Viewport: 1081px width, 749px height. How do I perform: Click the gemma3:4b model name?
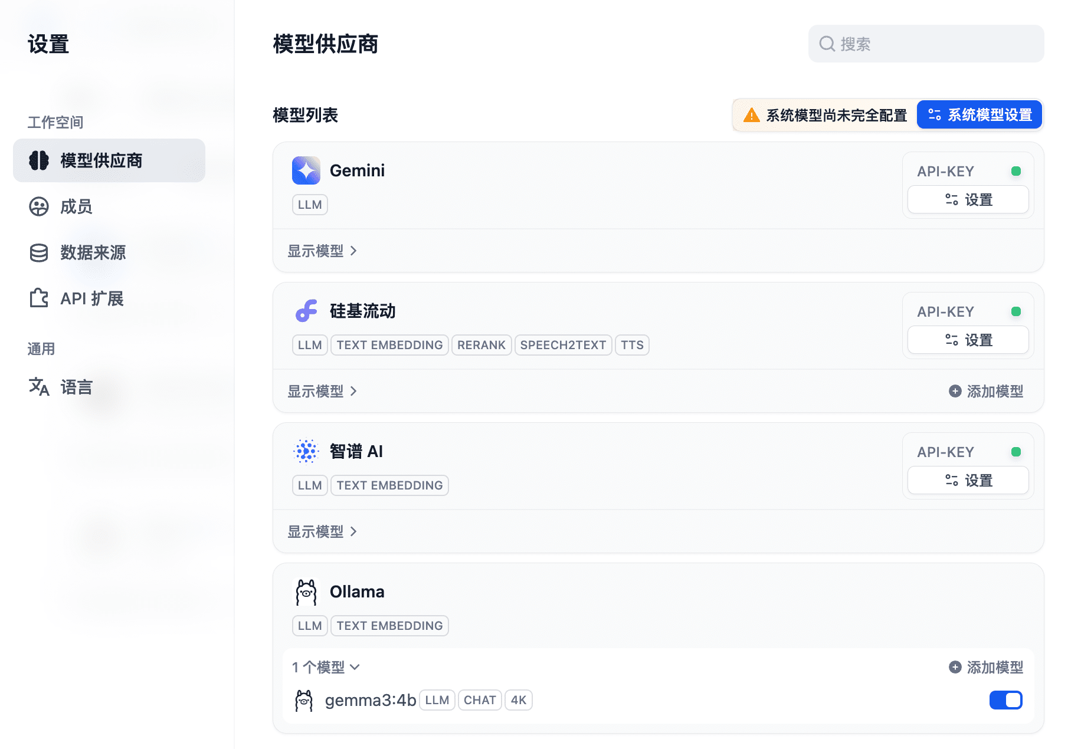(x=371, y=700)
